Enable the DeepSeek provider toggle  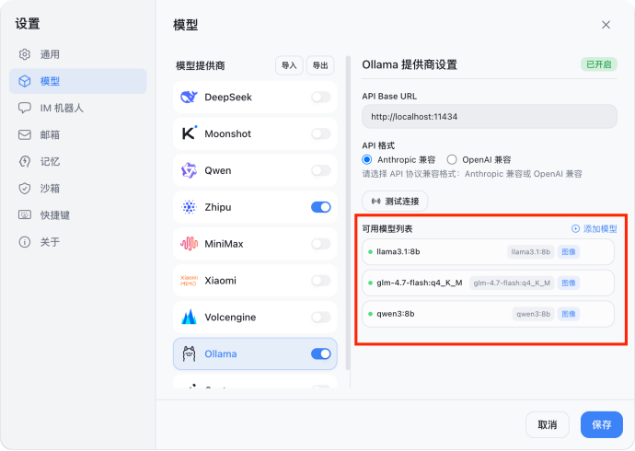320,97
